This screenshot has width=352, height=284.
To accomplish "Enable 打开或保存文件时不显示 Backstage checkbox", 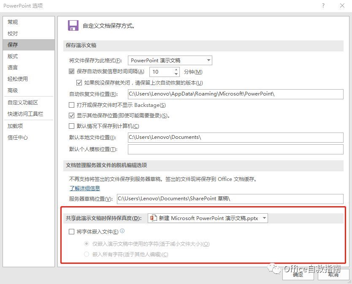I will [x=71, y=105].
